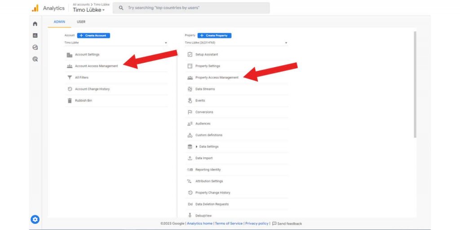Expand the Data Settings section
Viewport: 460px width, 230px height.
pyautogui.click(x=196, y=147)
